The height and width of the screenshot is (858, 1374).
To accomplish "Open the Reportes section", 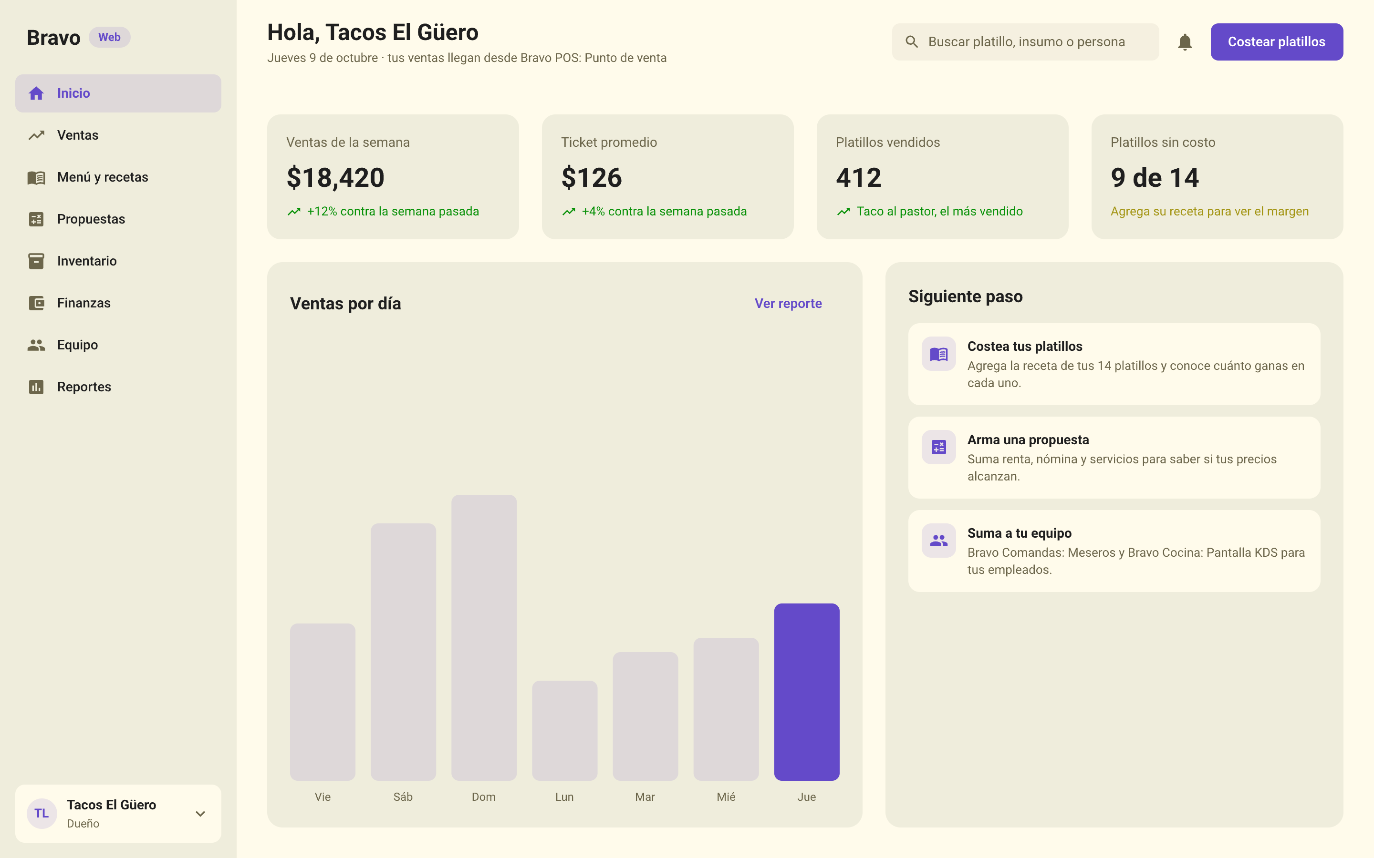I will click(118, 387).
